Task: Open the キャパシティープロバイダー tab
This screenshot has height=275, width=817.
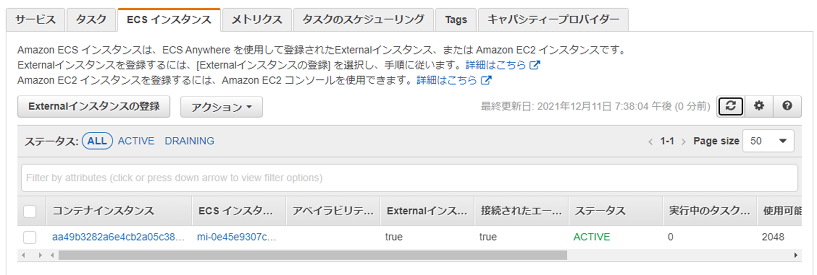Action: (553, 20)
